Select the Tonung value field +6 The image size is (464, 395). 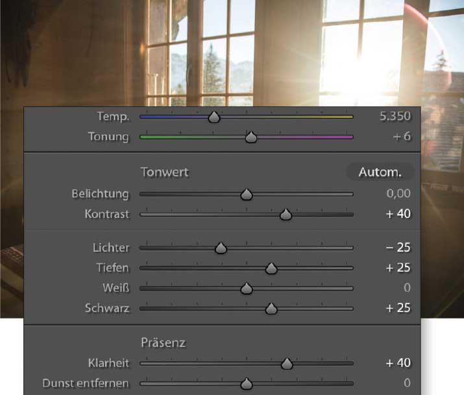coord(402,136)
